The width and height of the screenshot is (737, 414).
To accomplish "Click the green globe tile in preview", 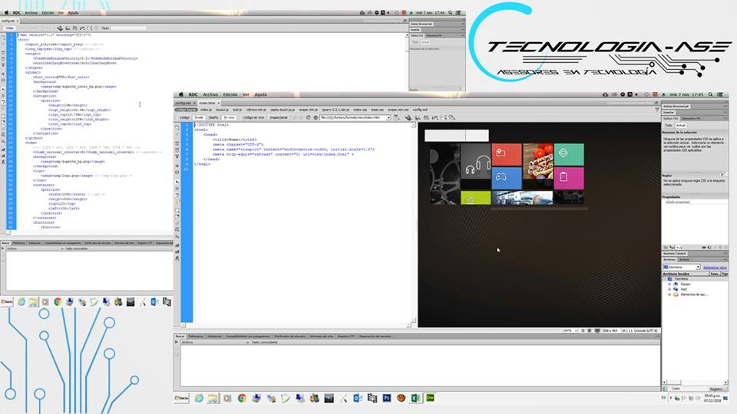I will (568, 154).
